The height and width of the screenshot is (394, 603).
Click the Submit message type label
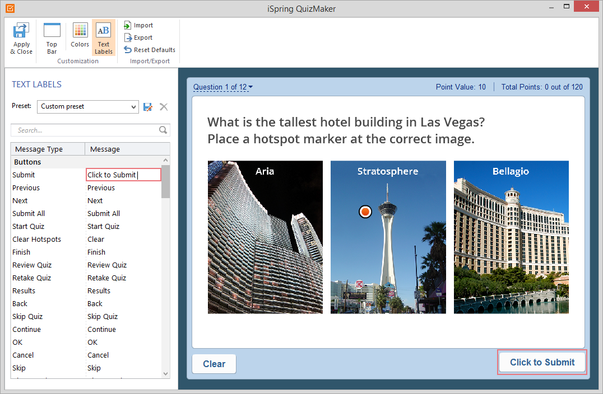[x=24, y=175]
